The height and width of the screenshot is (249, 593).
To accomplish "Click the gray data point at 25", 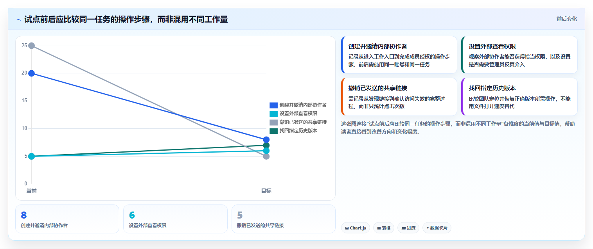I will 31,46.
